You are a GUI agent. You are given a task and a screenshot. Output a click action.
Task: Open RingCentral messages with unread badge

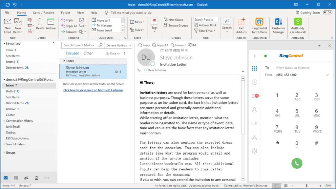(x=255, y=96)
